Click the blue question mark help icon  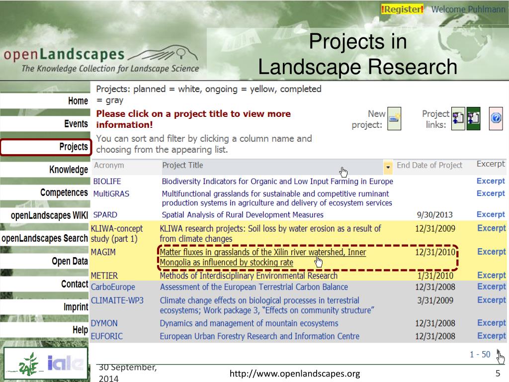[x=496, y=119]
